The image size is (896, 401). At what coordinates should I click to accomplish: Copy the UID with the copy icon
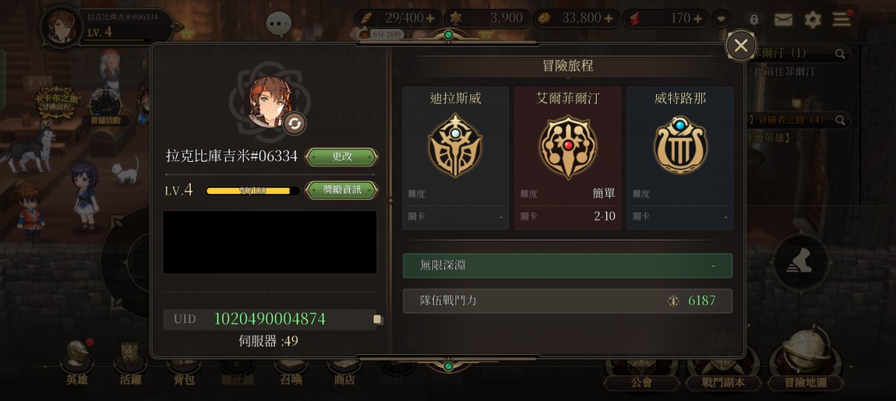coord(378,319)
